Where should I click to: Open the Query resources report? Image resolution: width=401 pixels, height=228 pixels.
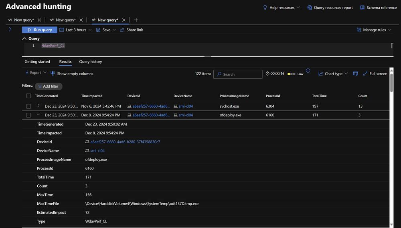coord(330,7)
